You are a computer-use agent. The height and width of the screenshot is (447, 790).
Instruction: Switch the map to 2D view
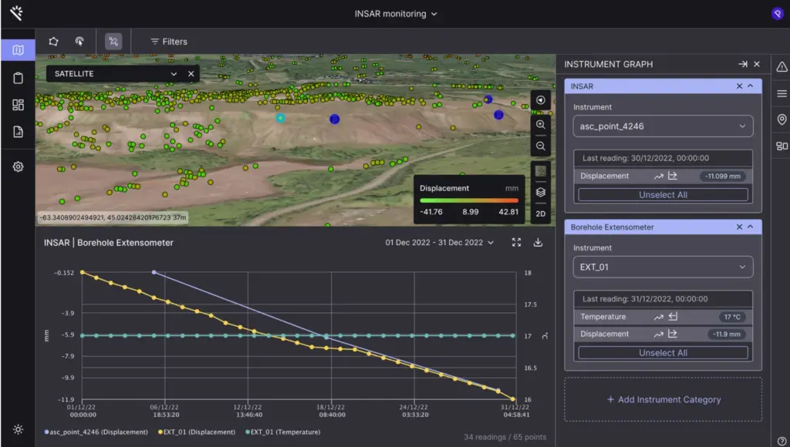pos(541,213)
